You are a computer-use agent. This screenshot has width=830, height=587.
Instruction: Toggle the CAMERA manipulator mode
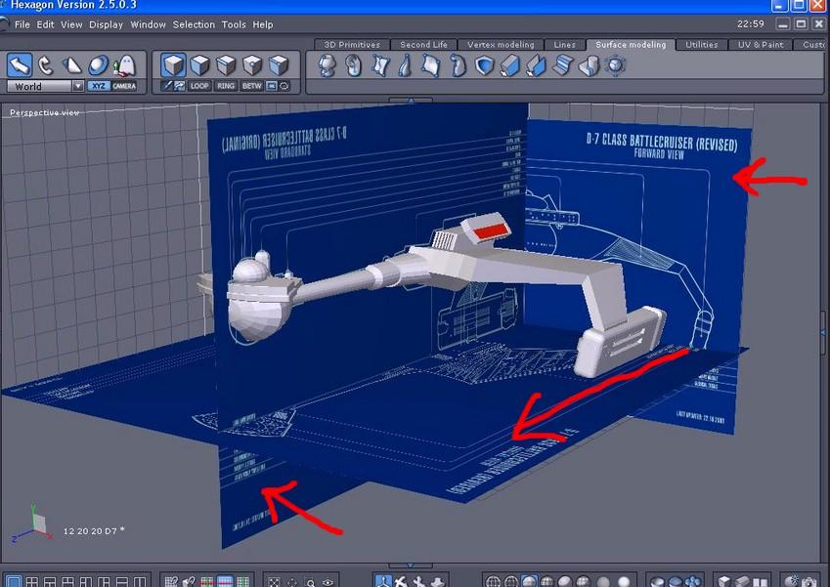(124, 86)
